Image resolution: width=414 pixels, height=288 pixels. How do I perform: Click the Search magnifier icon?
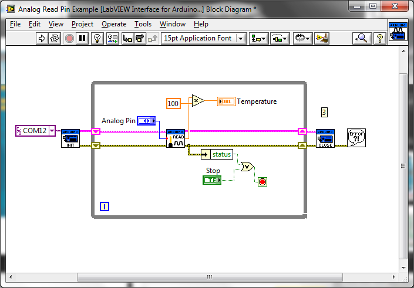pos(362,39)
